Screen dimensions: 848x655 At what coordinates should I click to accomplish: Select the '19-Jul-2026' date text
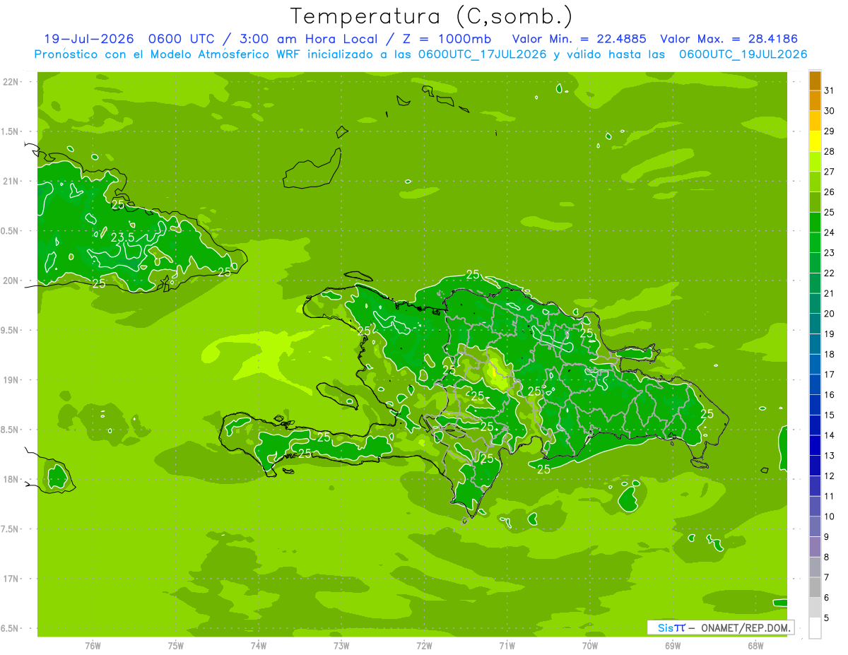coord(89,39)
